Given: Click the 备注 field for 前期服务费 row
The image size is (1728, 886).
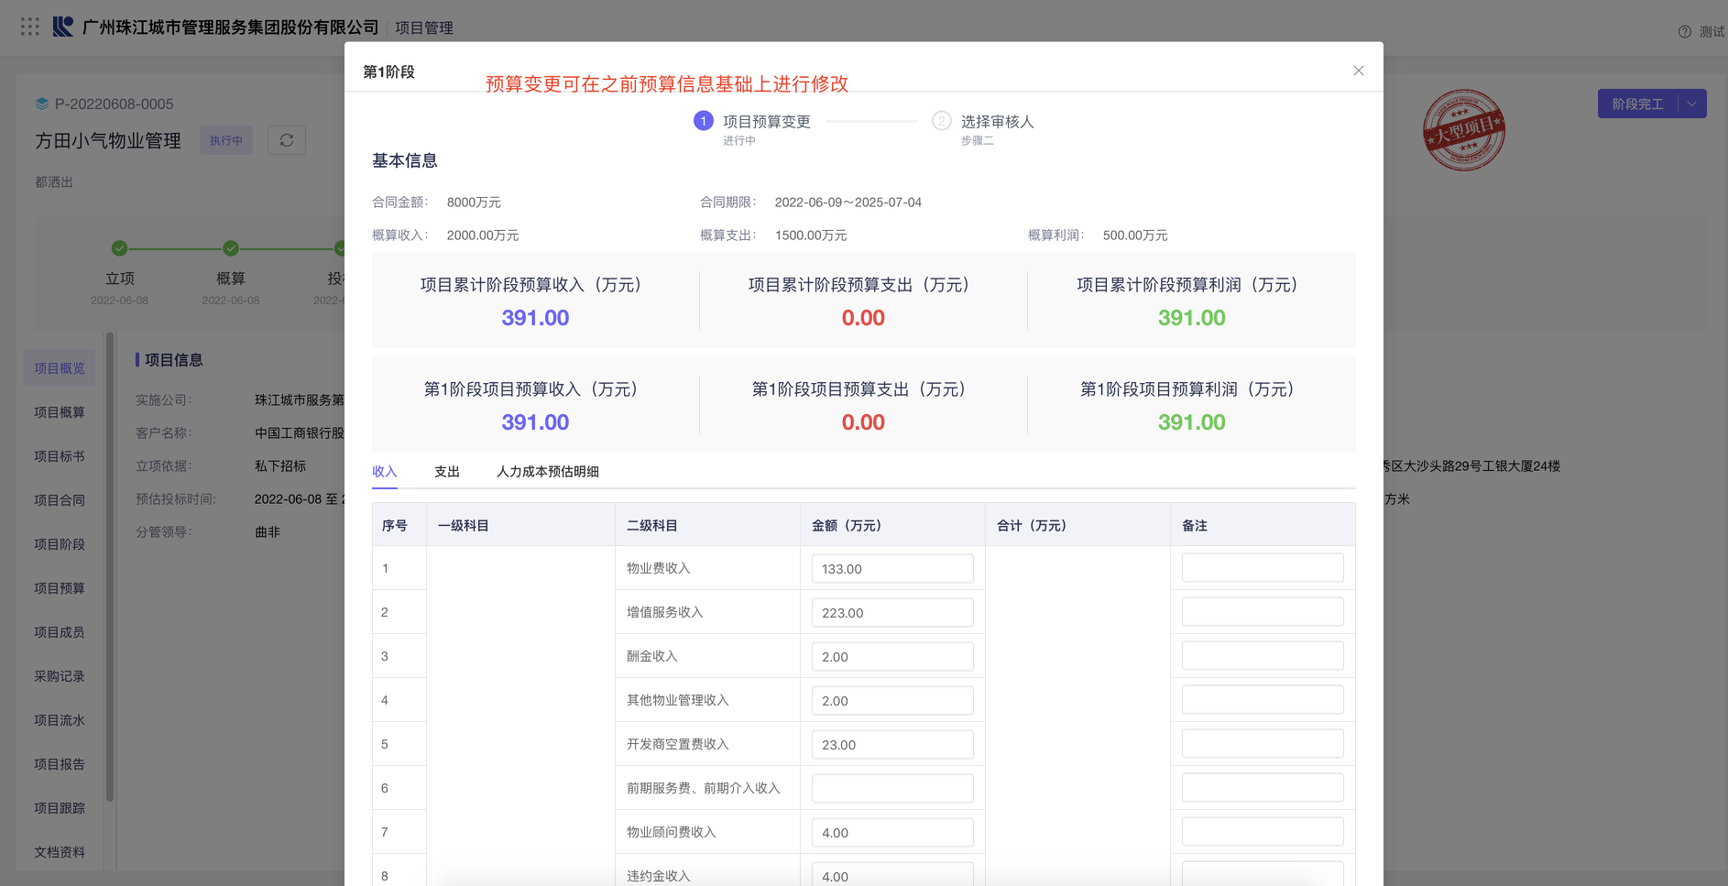Looking at the screenshot, I should (1263, 787).
